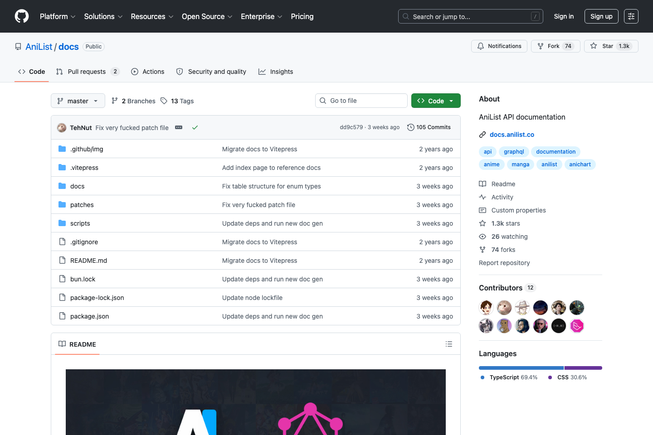Click the GitHub logo icon
This screenshot has width=653, height=435.
point(21,16)
